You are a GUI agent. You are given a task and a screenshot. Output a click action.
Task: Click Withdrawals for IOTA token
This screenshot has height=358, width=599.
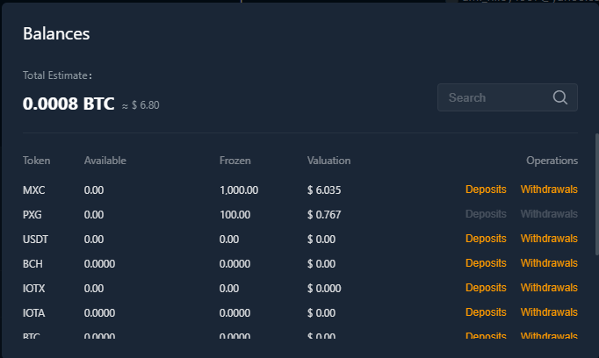(x=549, y=312)
